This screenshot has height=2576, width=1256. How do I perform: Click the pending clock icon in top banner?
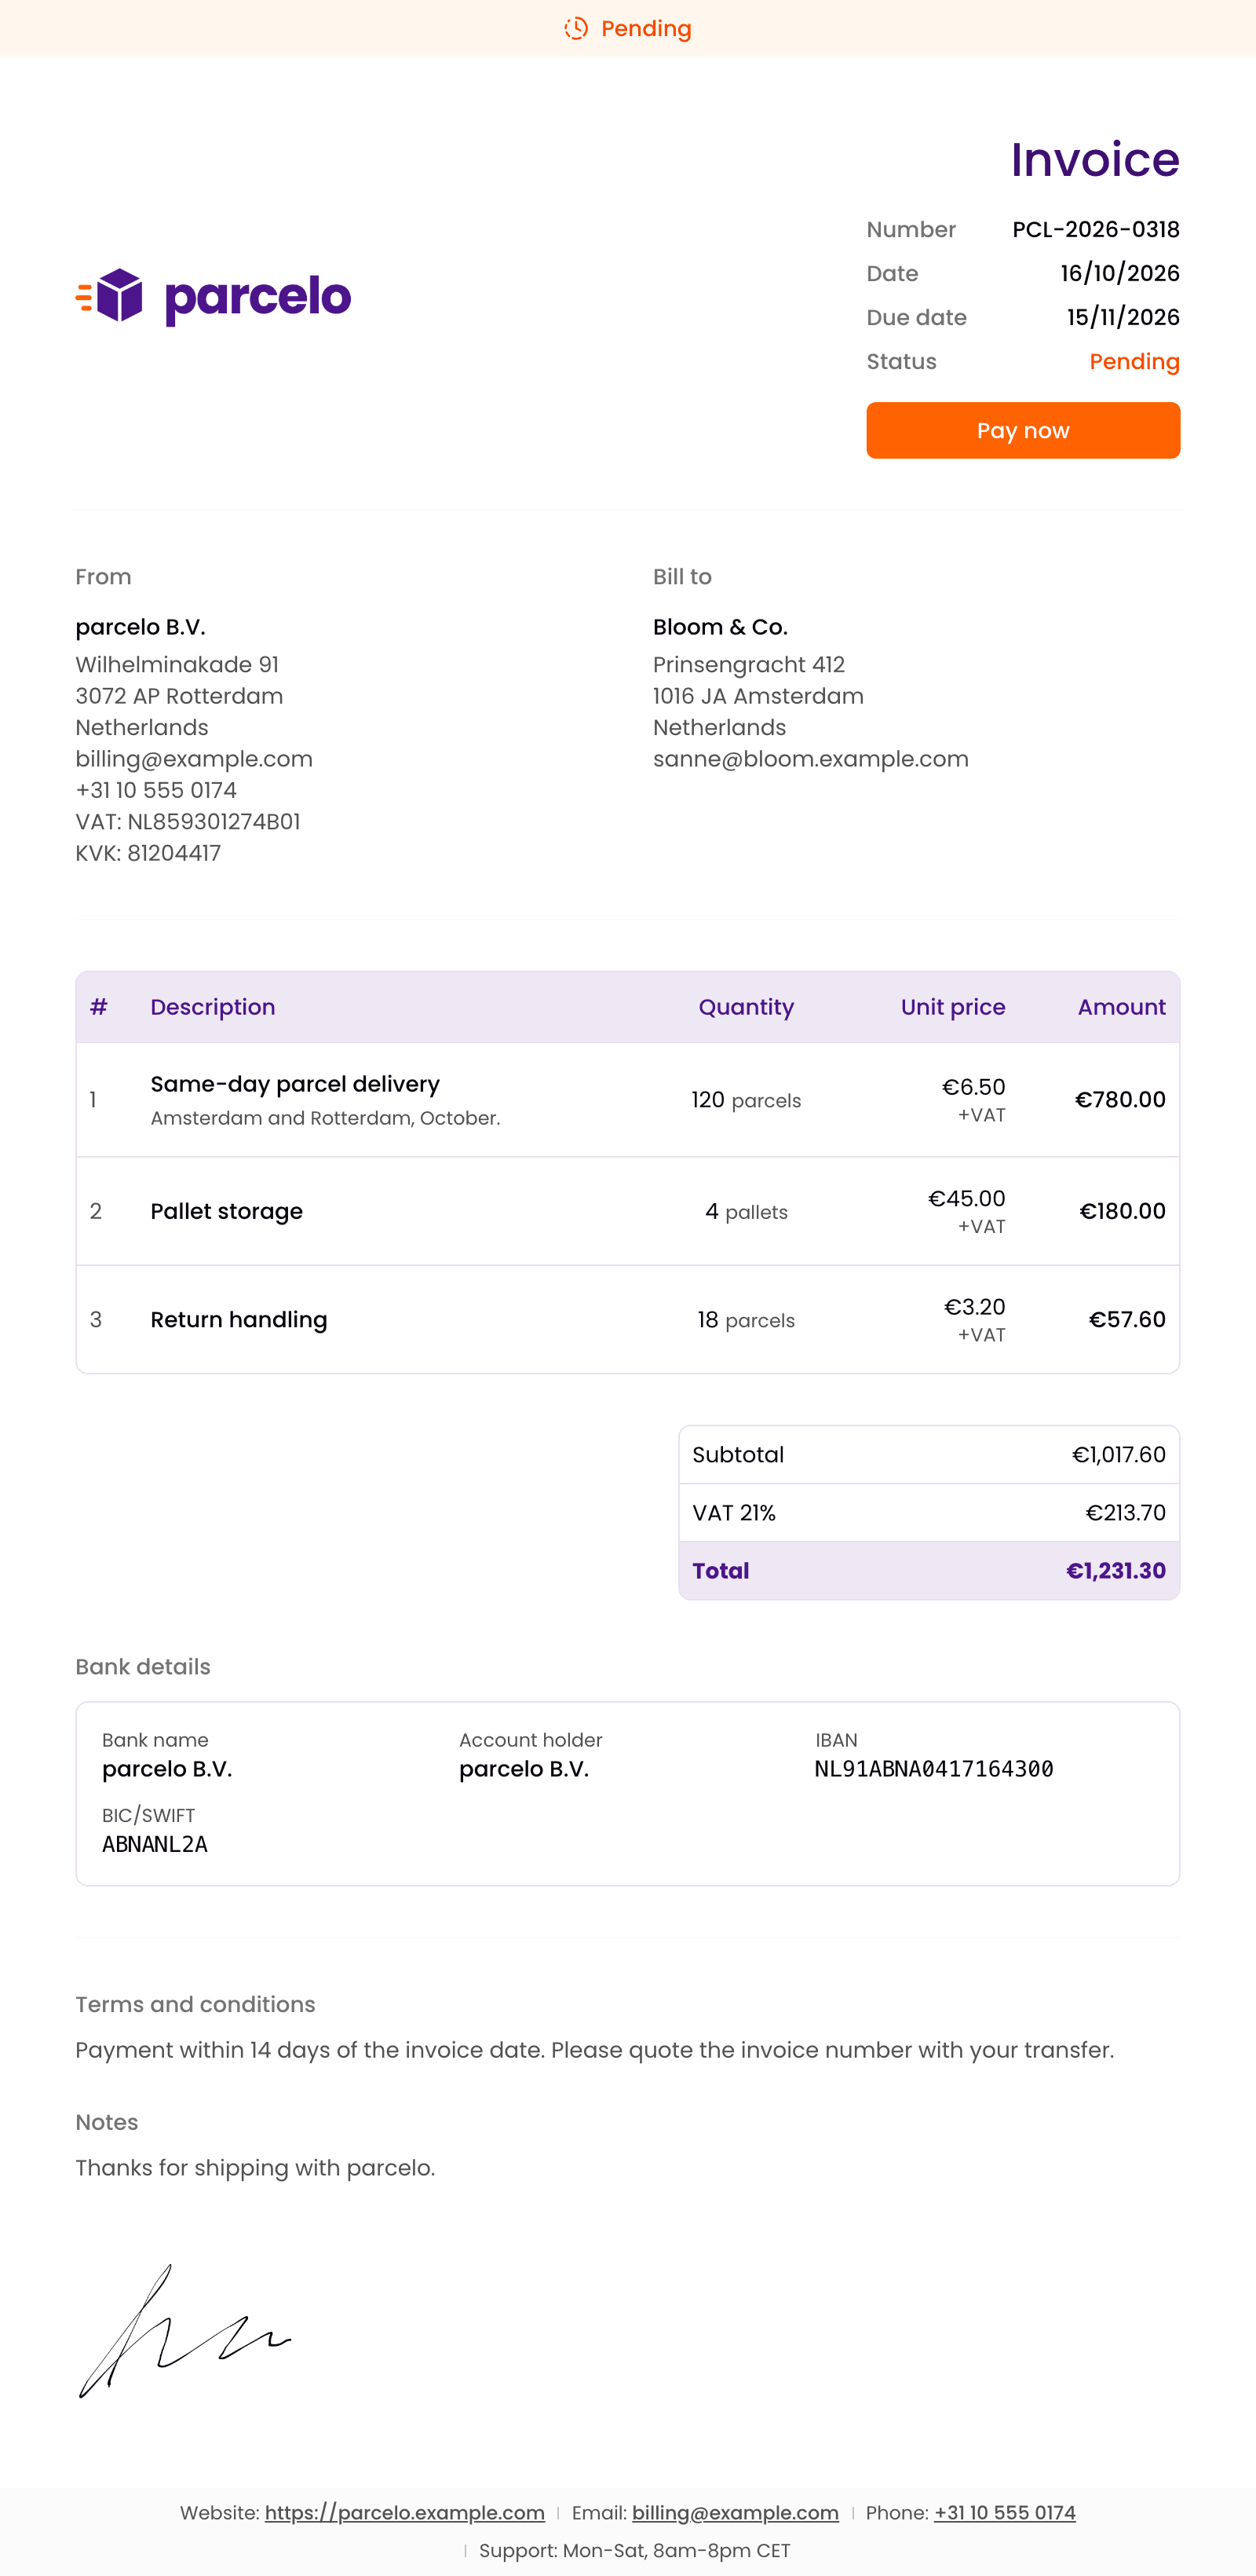pos(575,28)
